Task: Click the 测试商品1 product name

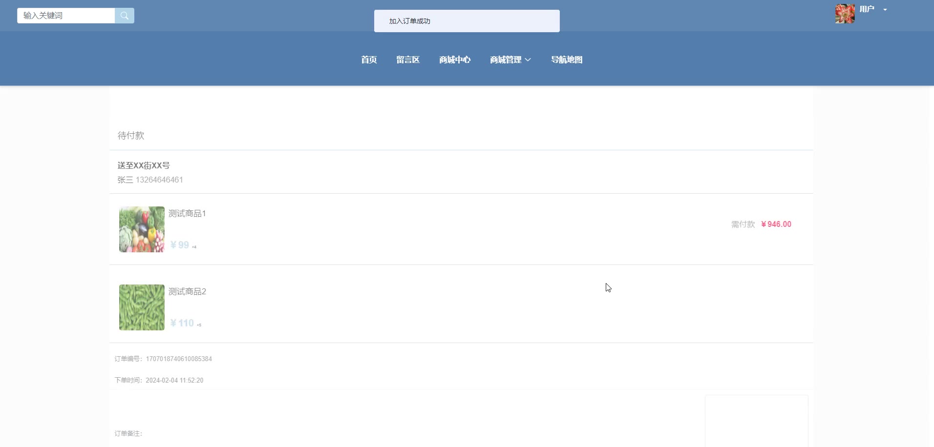Action: click(x=187, y=213)
